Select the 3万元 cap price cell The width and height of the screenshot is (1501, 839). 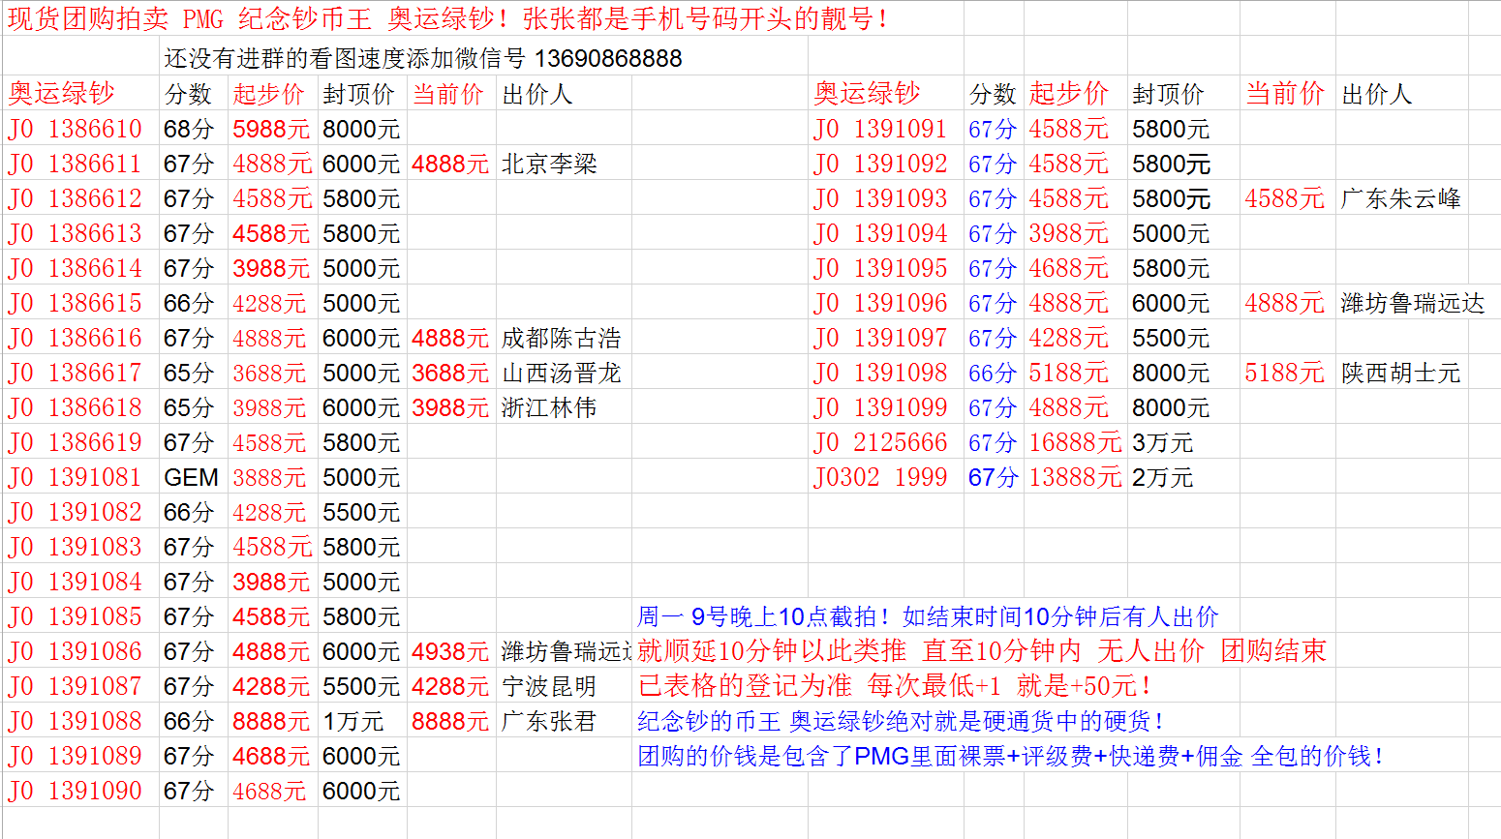[x=1162, y=442]
